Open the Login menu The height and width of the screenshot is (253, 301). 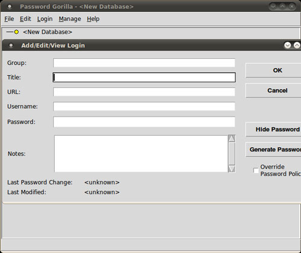(45, 19)
